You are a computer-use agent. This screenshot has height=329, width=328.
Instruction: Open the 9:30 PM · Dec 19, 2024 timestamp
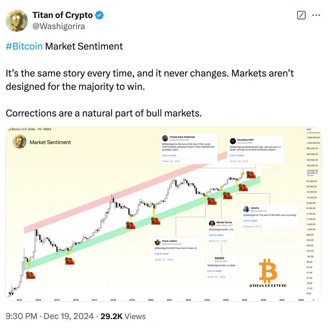50,316
